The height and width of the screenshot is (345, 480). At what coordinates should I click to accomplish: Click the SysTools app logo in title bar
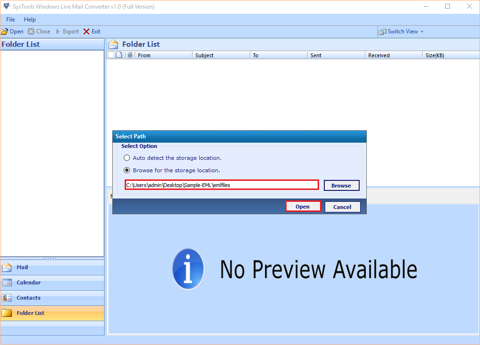[6, 6]
